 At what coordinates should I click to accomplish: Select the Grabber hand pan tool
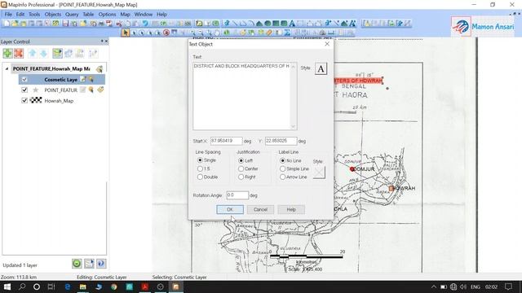click(217, 33)
